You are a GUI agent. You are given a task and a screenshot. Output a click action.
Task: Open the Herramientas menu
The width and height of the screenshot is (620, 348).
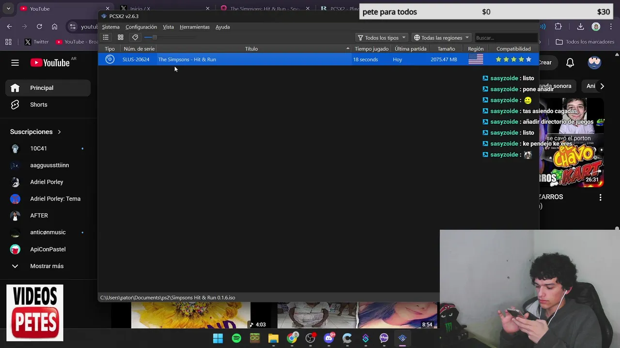(195, 27)
